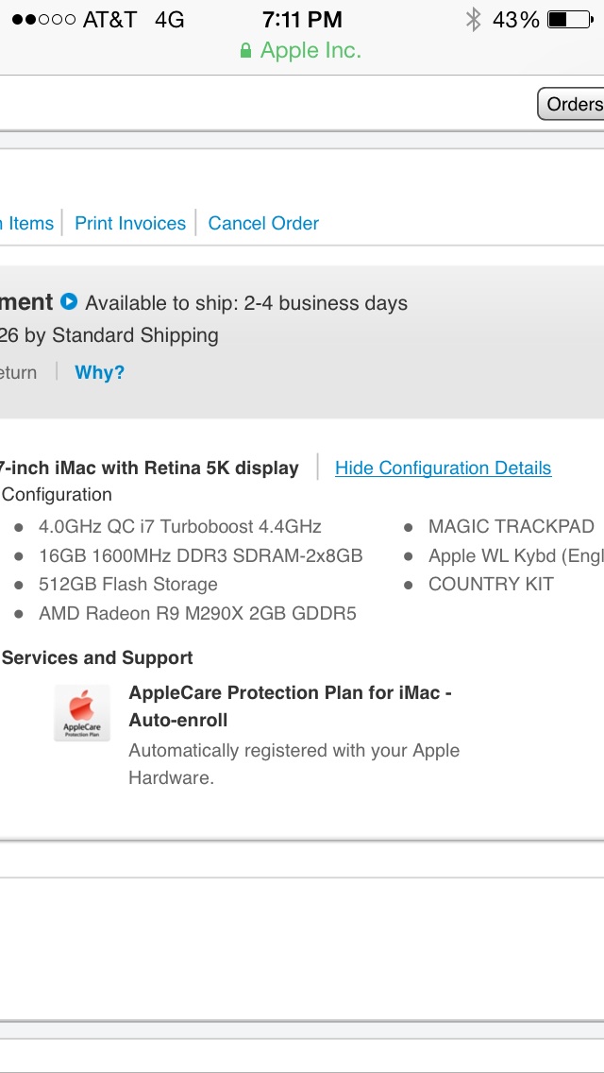
Task: Tap the MAGIC TRACKPAD configuration item
Action: tap(511, 526)
